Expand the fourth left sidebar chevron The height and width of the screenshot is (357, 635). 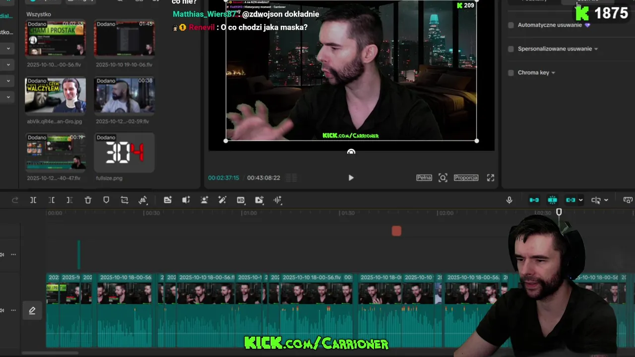click(x=8, y=97)
